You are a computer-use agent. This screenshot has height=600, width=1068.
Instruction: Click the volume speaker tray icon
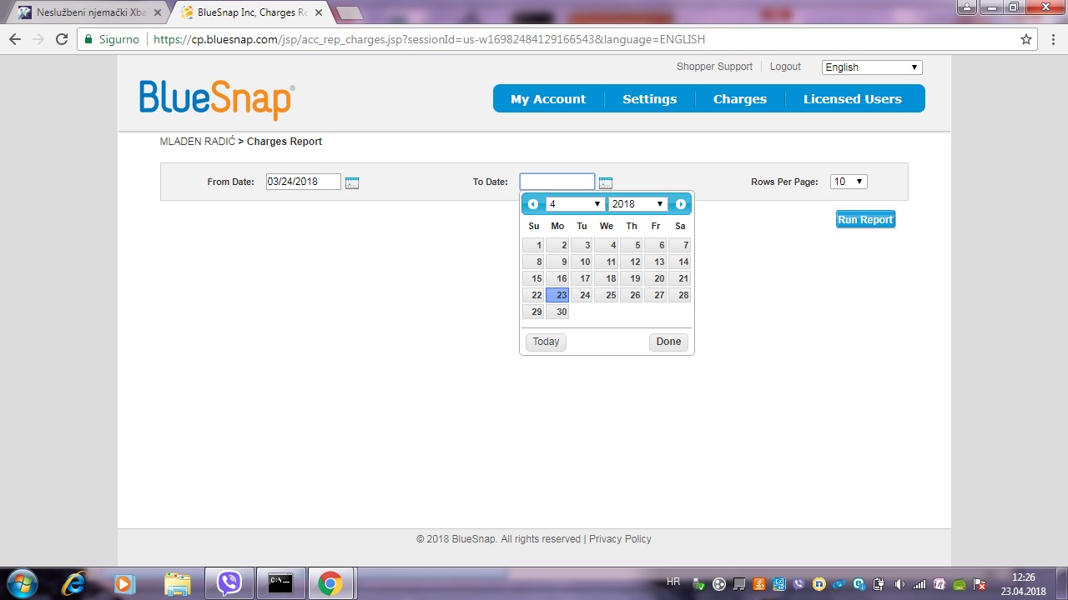(899, 584)
